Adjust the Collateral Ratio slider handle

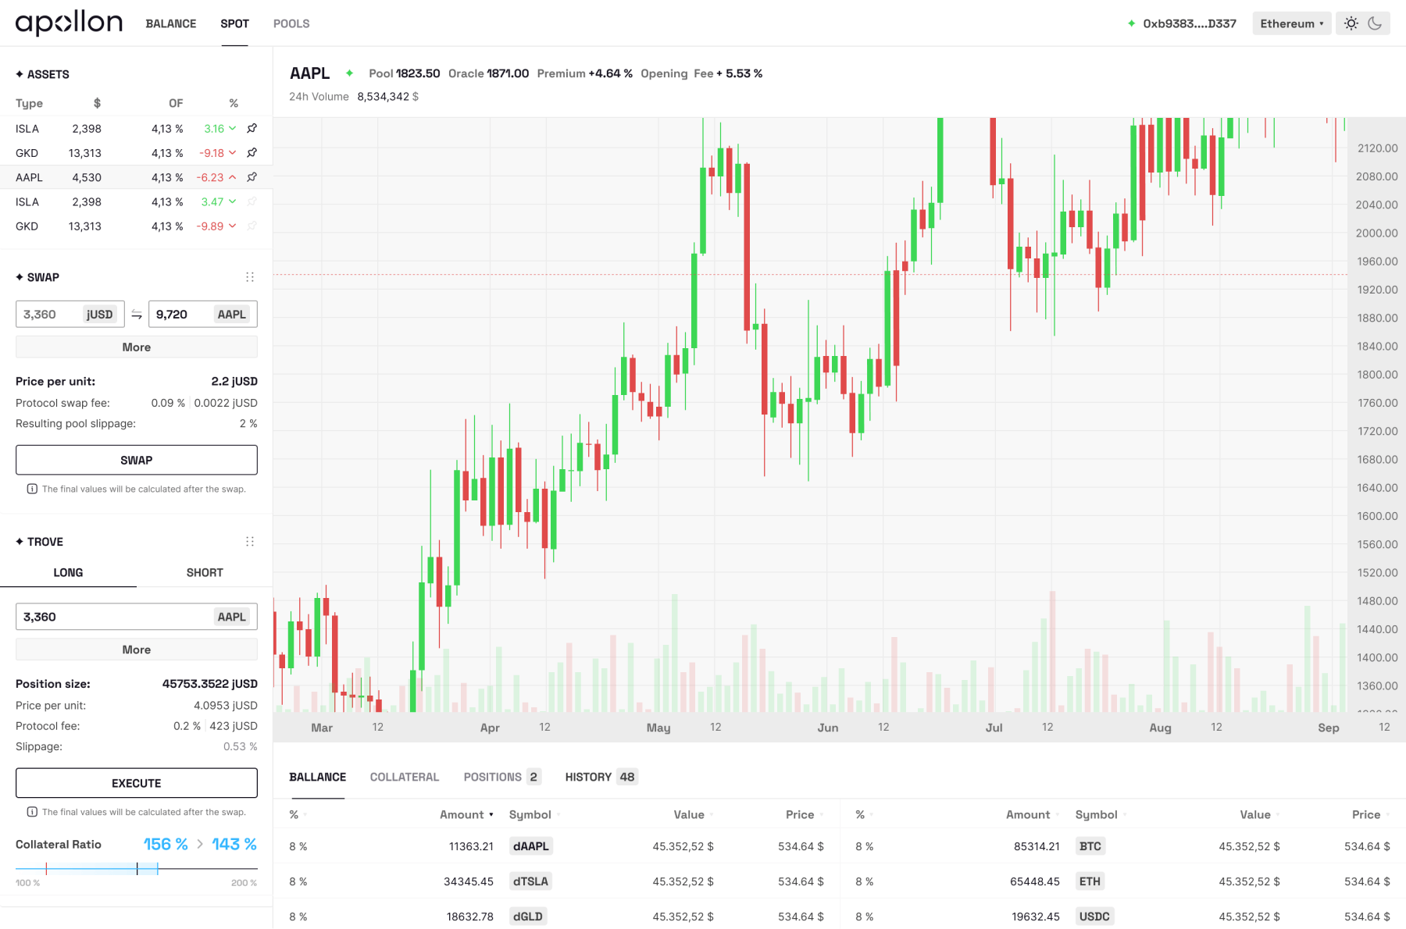(137, 868)
